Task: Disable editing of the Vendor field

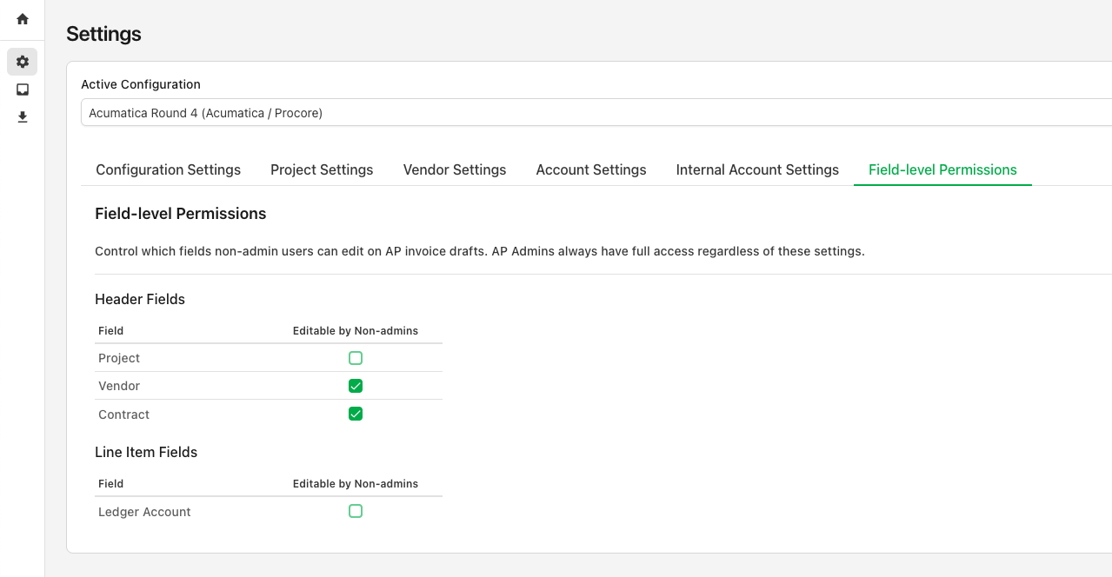Action: click(356, 385)
